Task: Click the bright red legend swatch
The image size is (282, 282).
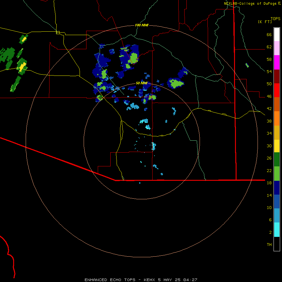Action: click(x=277, y=90)
